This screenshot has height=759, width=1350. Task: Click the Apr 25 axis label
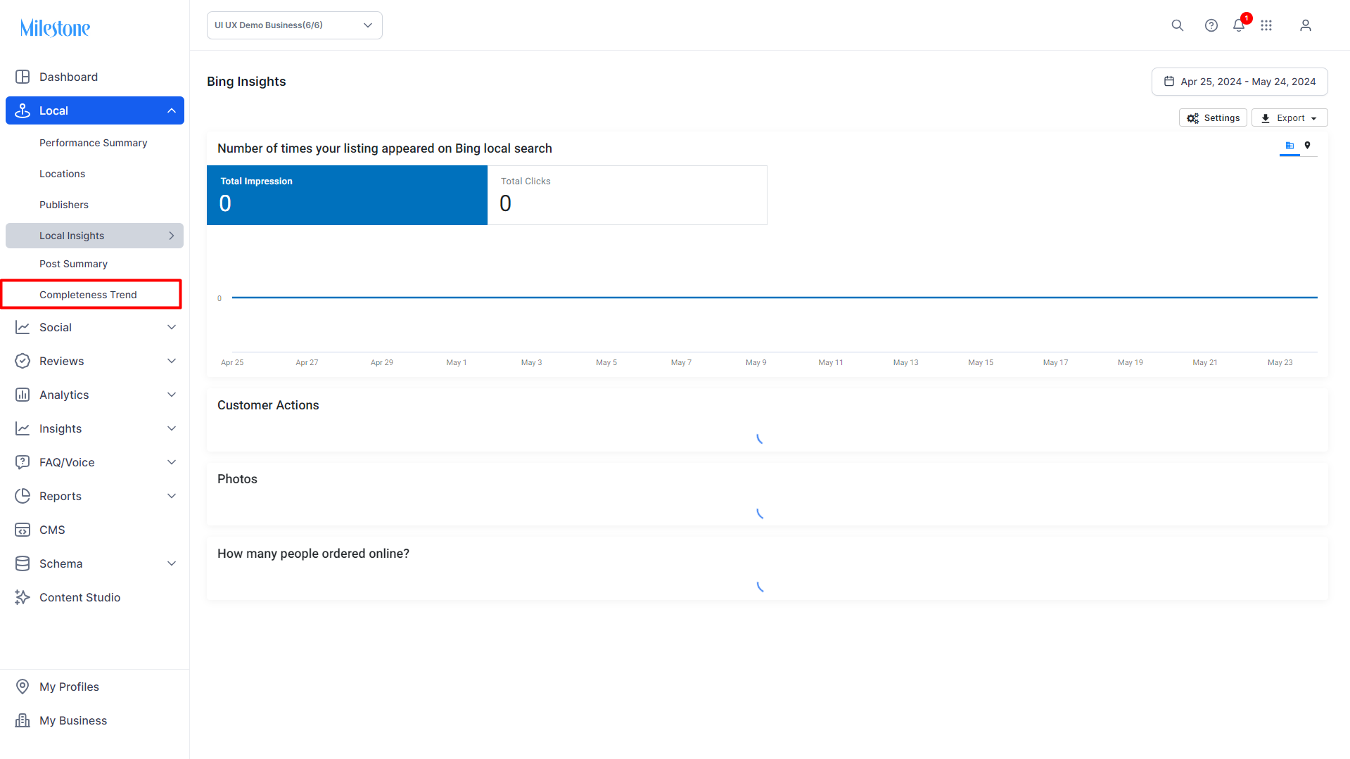[x=232, y=362]
